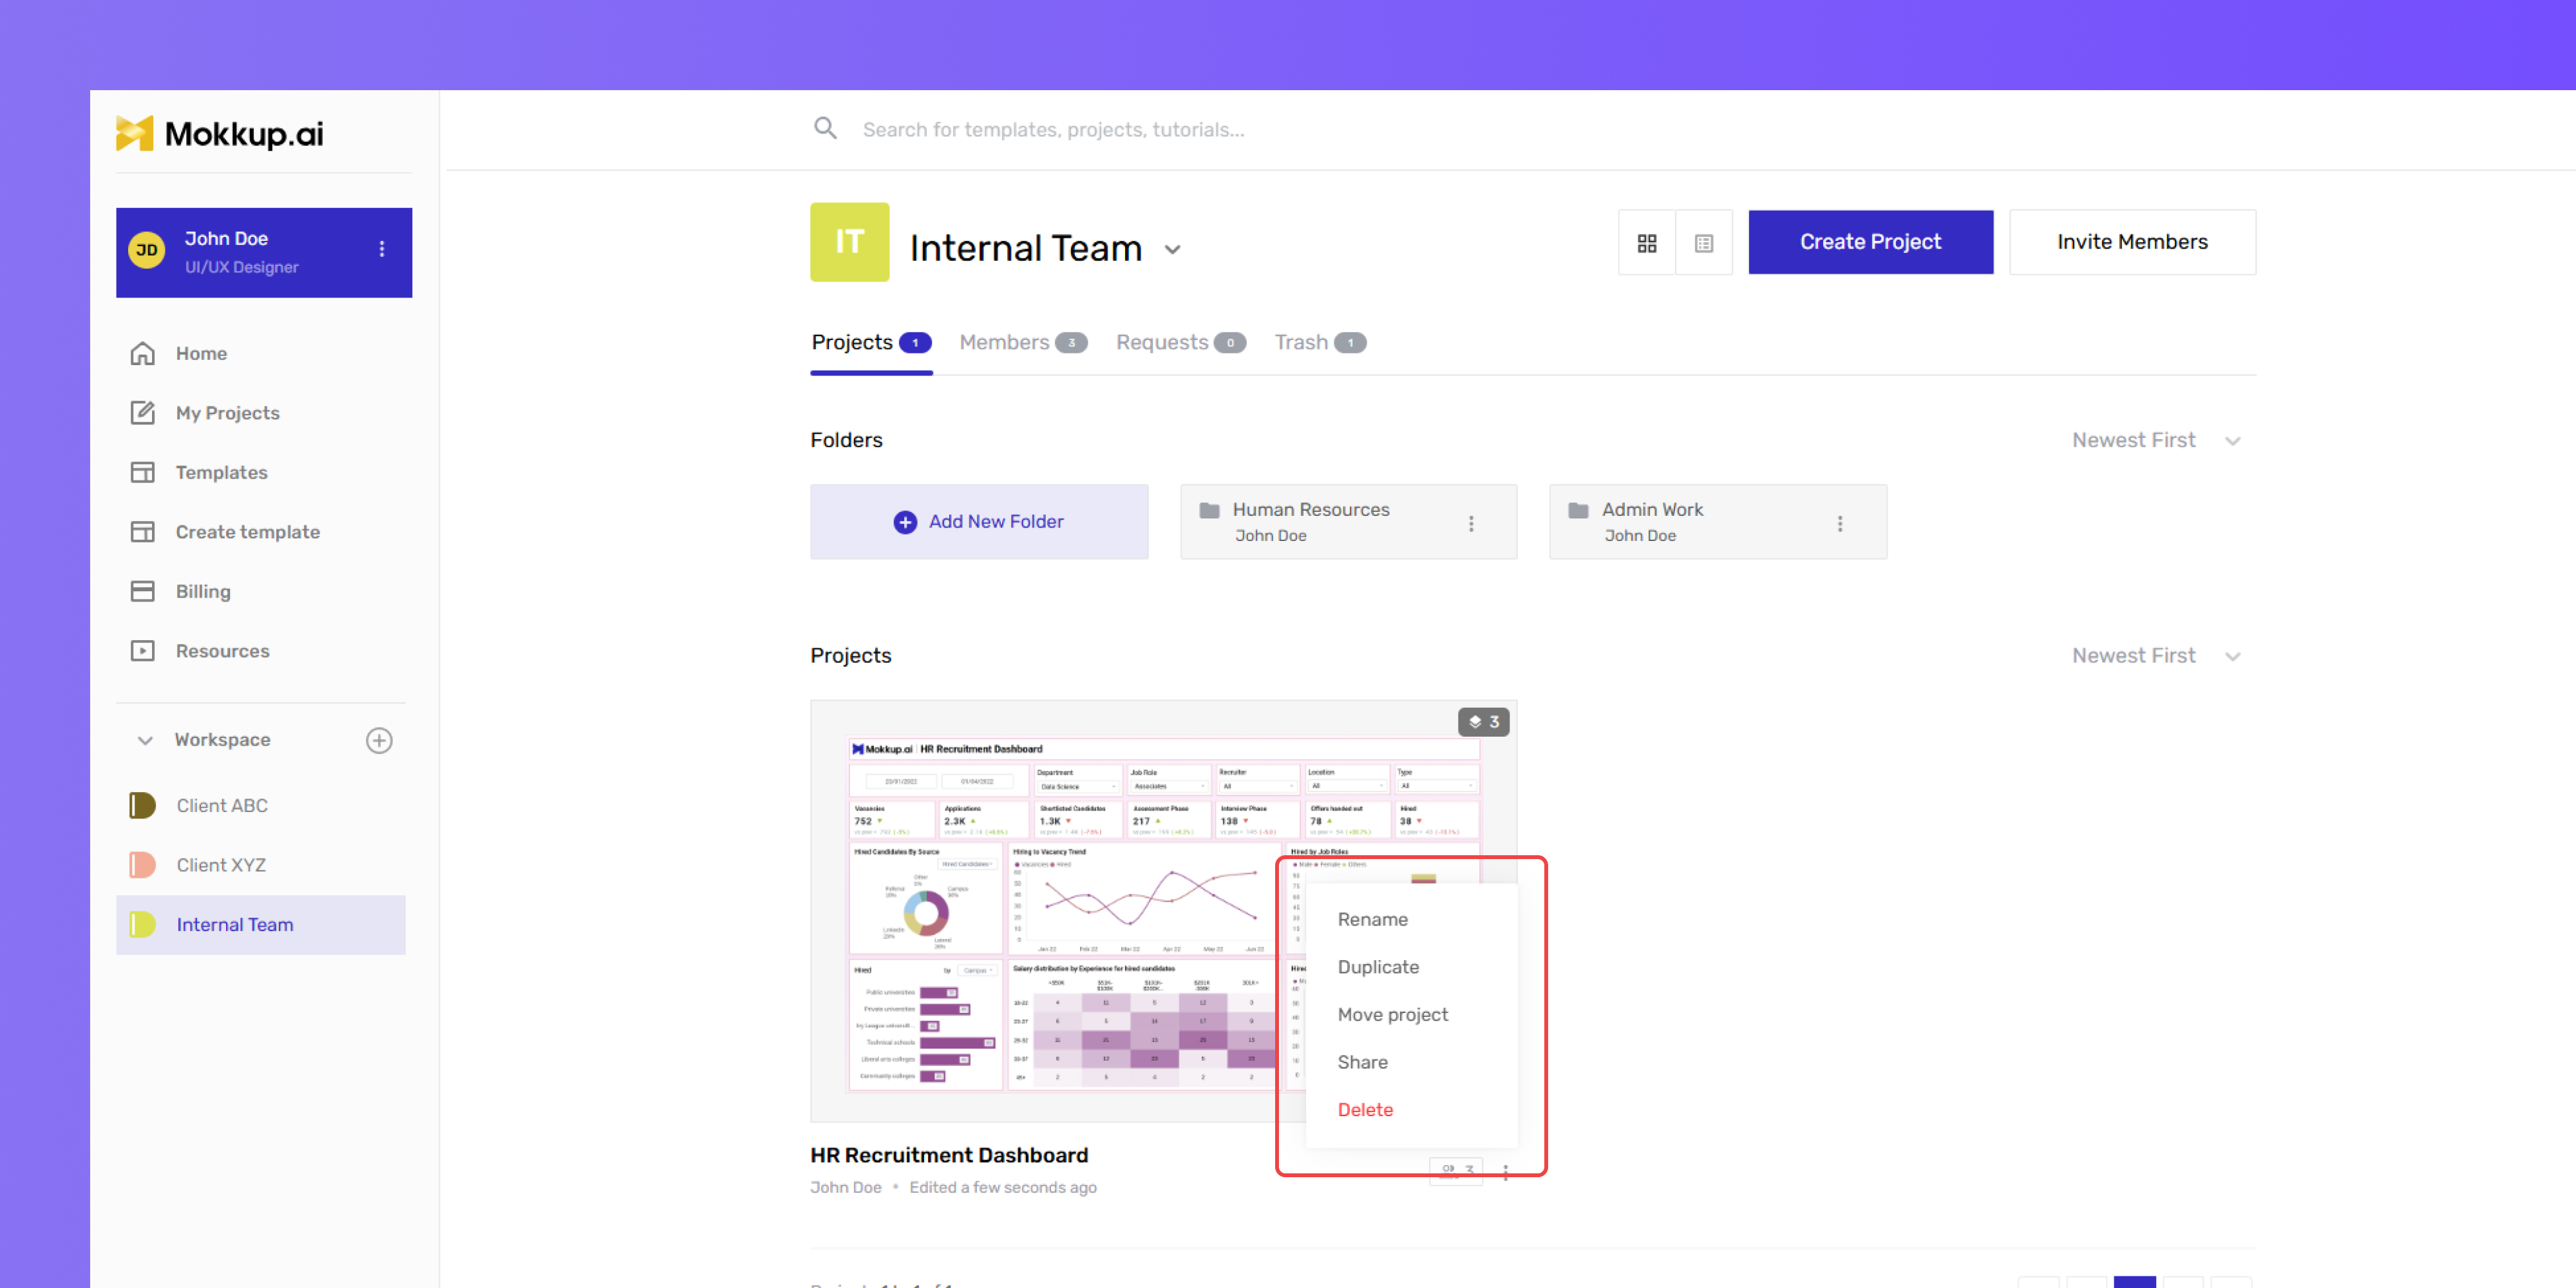Collapse the Workspace list chevron
Image resolution: width=2576 pixels, height=1288 pixels.
coord(145,740)
